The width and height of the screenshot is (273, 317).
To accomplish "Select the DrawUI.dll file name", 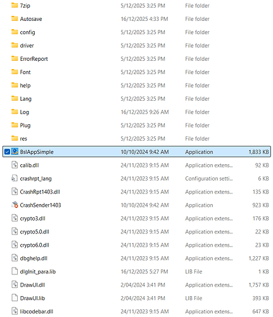I will 32,285.
